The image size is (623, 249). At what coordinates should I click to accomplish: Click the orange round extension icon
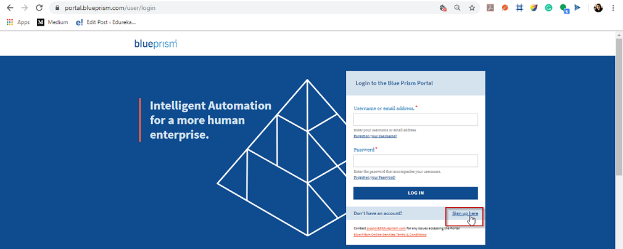(x=505, y=7)
